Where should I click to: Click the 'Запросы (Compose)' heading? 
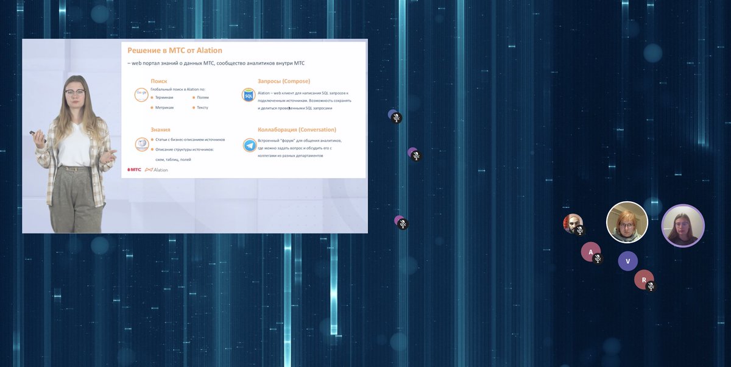(284, 81)
